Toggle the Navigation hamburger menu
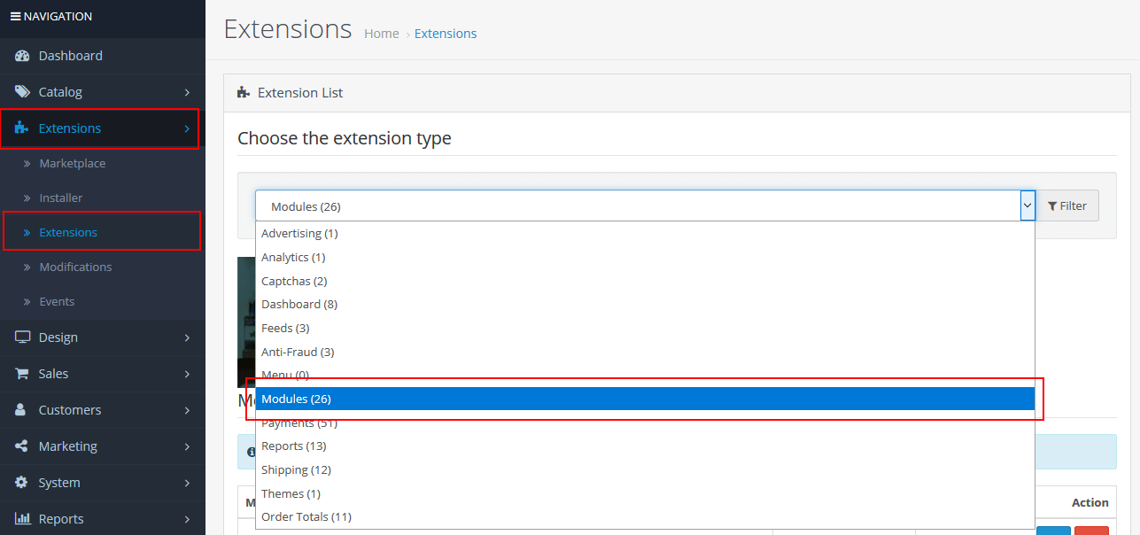Viewport: 1140px width, 535px height. point(15,16)
